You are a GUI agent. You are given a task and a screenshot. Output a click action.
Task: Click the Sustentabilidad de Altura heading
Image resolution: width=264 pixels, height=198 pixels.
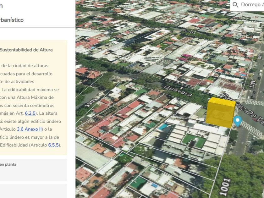pos(26,50)
